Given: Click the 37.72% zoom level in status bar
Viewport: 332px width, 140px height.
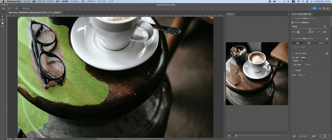Looking at the screenshot, I should coord(9,139).
